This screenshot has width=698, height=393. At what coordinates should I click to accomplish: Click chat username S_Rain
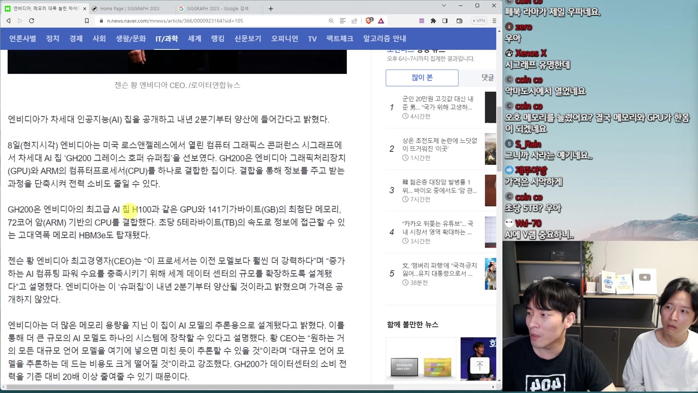pyautogui.click(x=528, y=144)
